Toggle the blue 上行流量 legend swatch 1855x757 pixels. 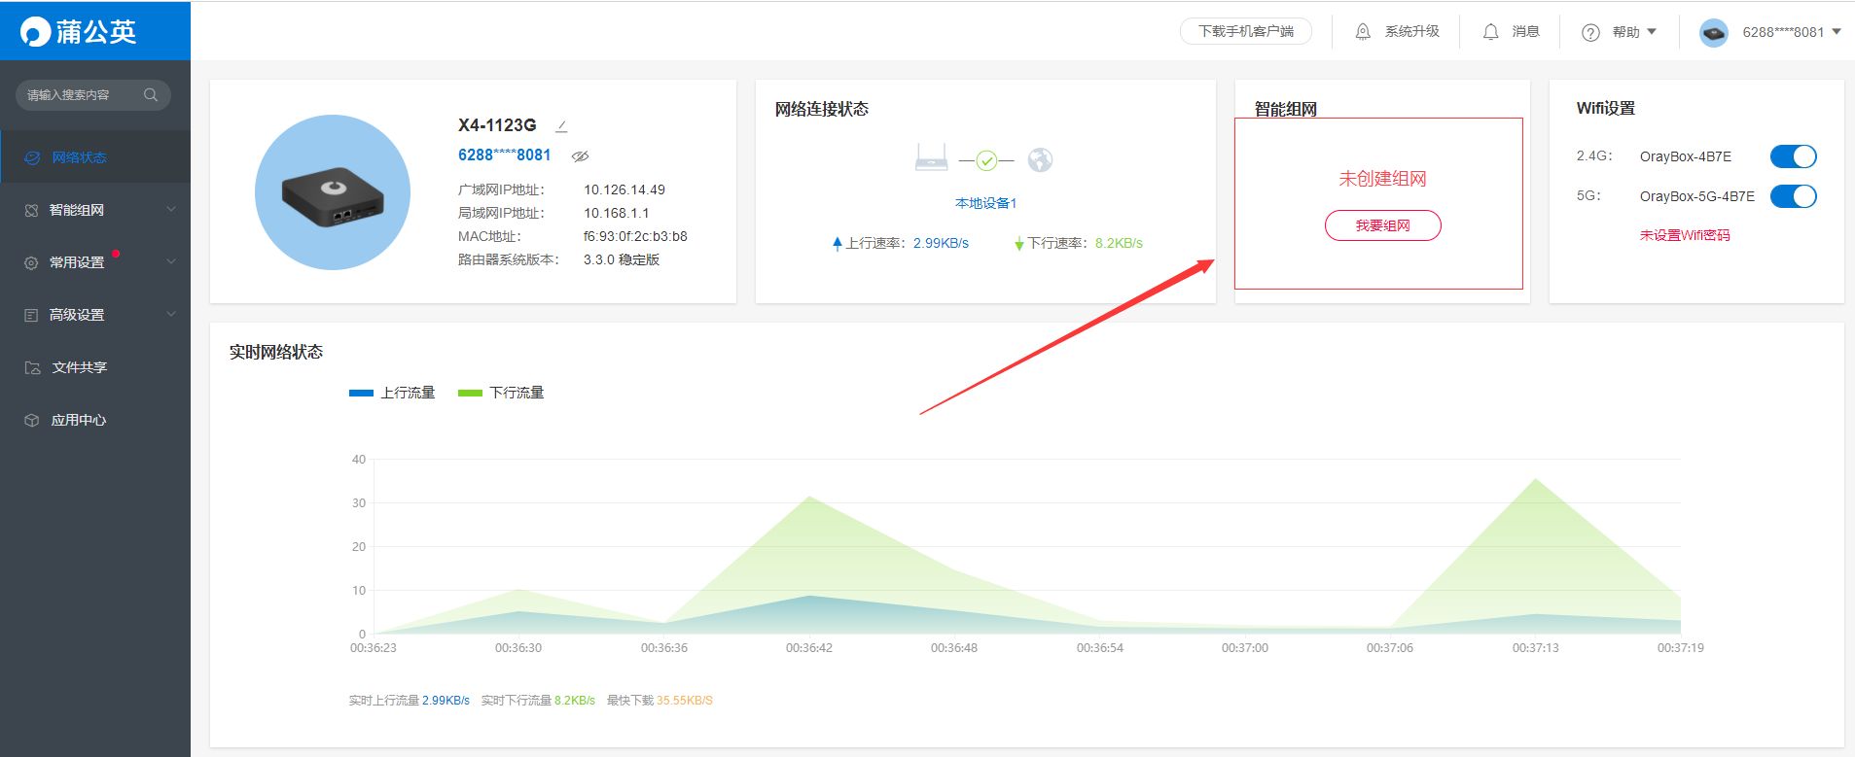(x=361, y=393)
